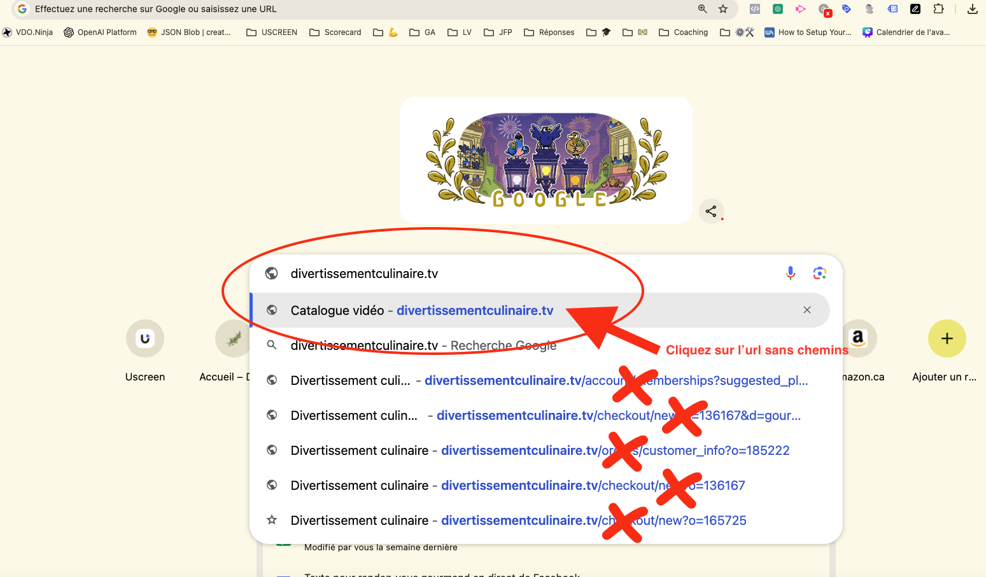
Task: Open the Calendrier de l'ava bookmark
Action: [906, 32]
